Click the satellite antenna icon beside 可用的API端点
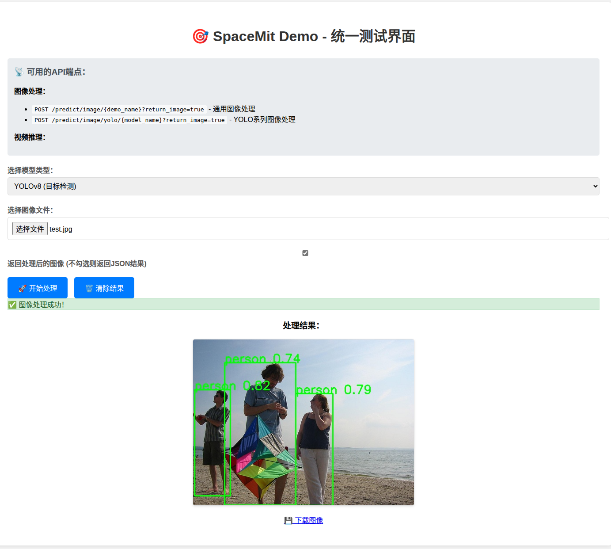Image resolution: width=611 pixels, height=549 pixels. (x=19, y=72)
